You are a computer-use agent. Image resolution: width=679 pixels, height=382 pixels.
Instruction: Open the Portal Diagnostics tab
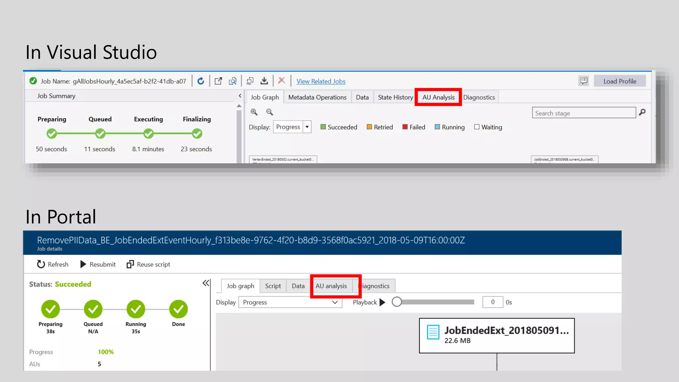tap(374, 286)
